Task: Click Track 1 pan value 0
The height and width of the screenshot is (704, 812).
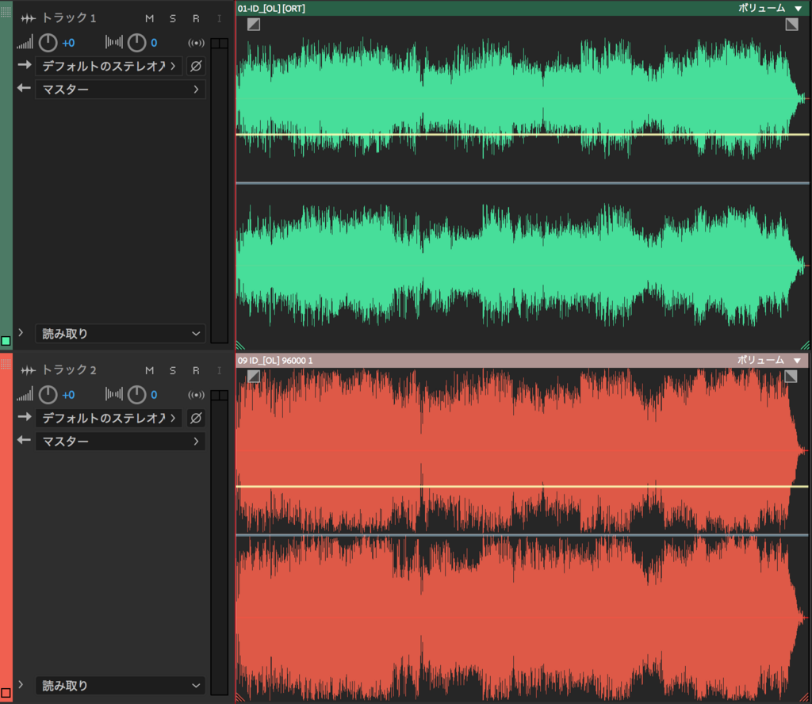Action: (154, 43)
